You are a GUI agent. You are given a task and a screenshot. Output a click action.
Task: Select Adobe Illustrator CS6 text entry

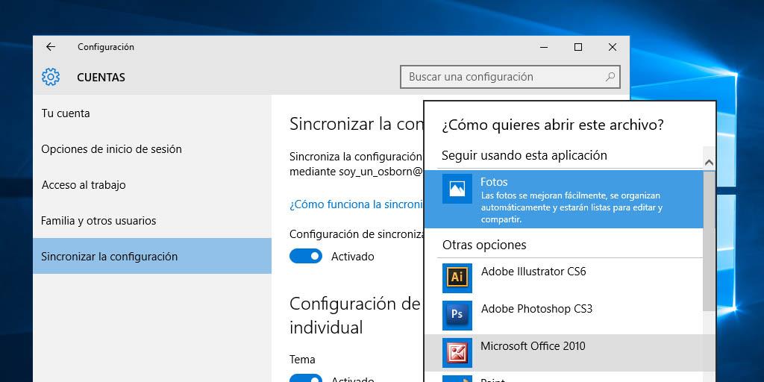533,272
